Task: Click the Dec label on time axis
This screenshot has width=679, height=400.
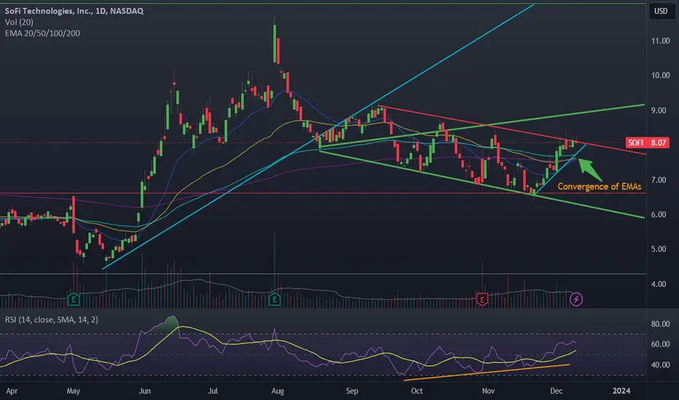Action: (556, 391)
